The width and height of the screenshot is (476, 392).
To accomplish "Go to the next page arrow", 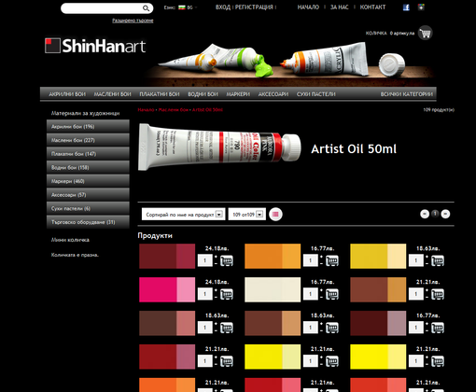I will pos(445,214).
